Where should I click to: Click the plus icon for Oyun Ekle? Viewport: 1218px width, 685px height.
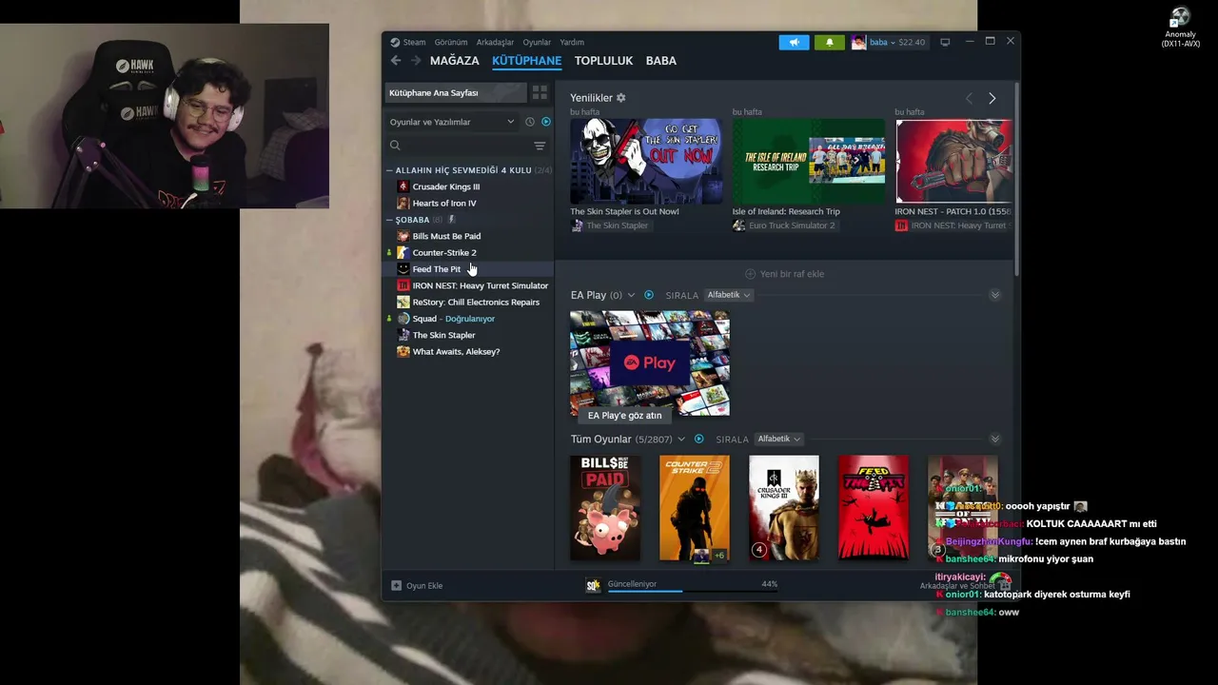397,585
